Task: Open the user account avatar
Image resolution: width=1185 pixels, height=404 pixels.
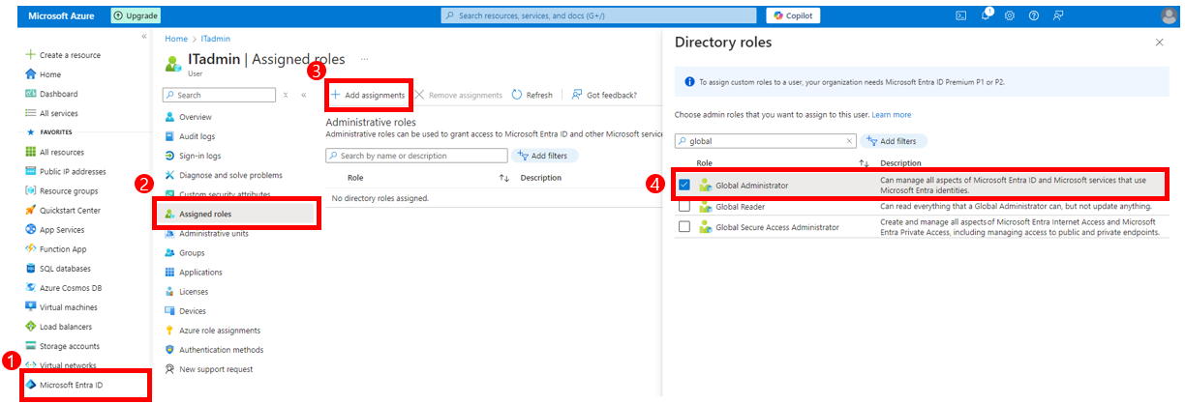Action: 1169,15
